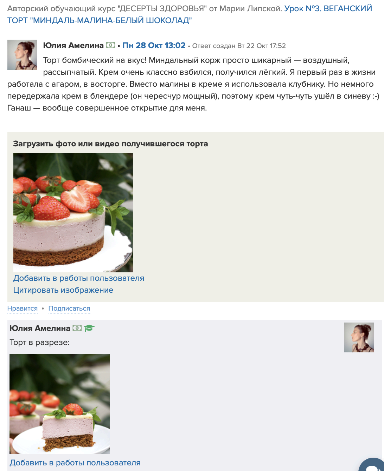Screen dimensions: 384x471
Task: Click author name Юлия Амелина at top
Action: pyautogui.click(x=73, y=45)
